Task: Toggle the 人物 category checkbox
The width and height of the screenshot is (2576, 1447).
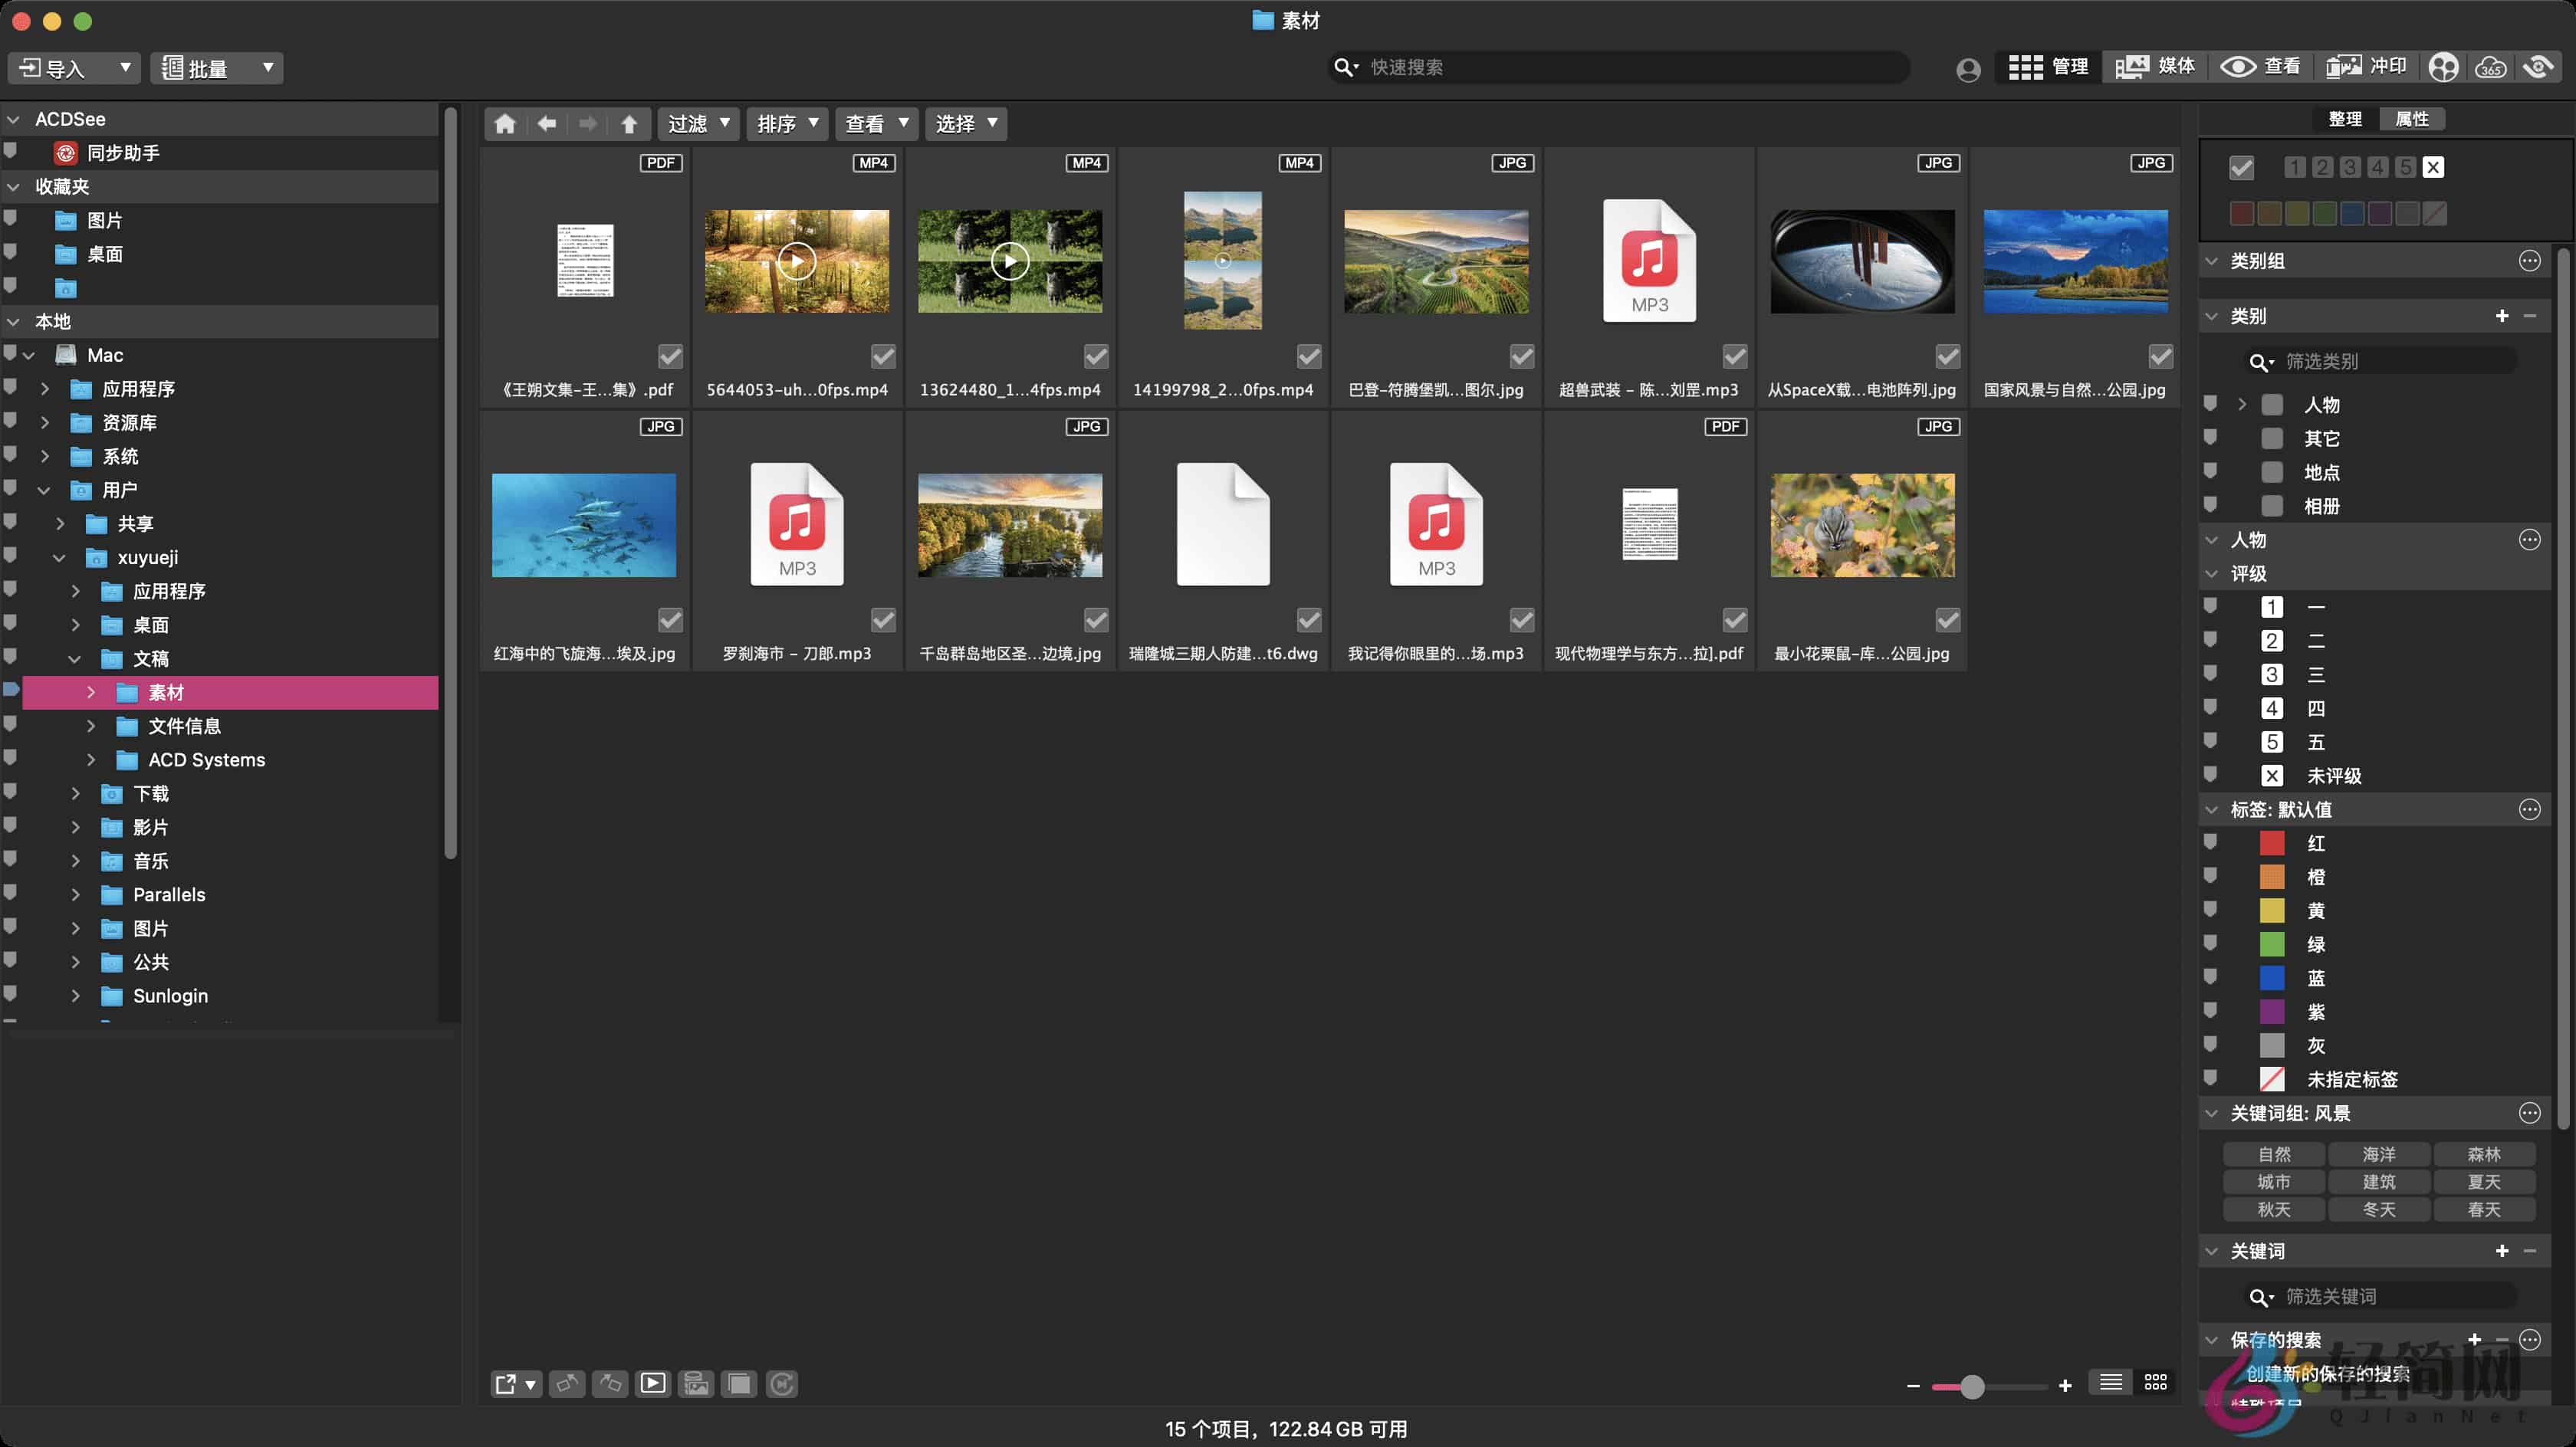Action: [2270, 404]
